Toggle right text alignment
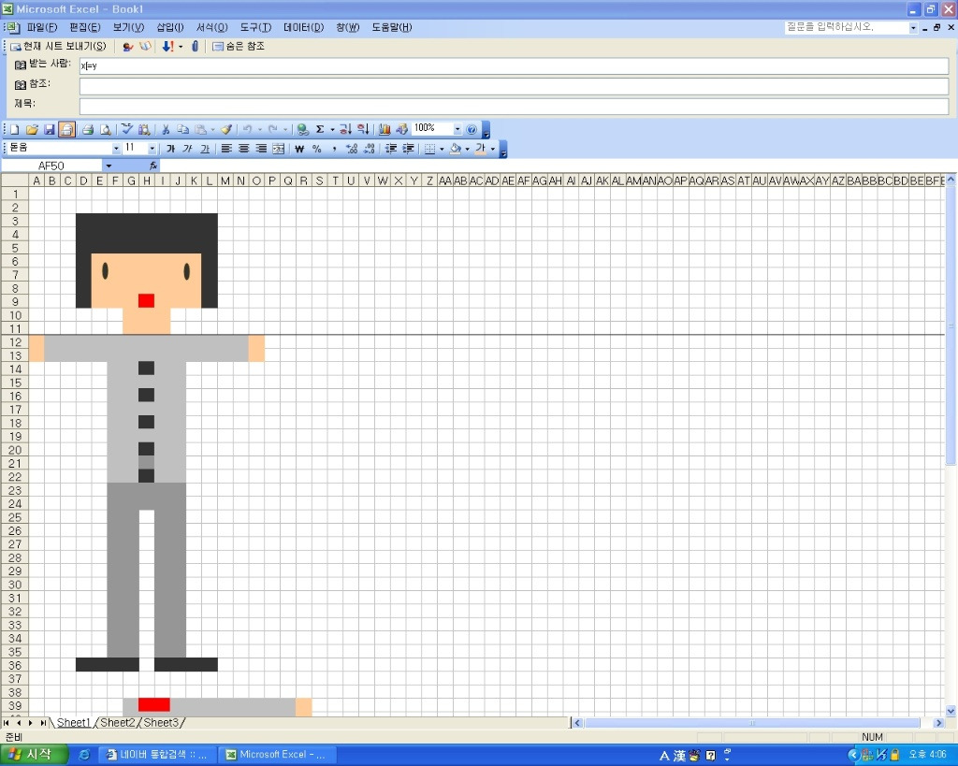 point(261,149)
